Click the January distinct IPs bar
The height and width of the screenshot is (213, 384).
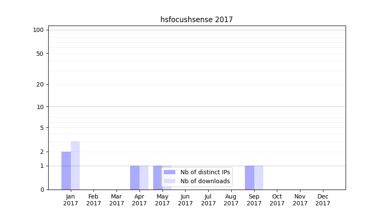[x=66, y=170]
